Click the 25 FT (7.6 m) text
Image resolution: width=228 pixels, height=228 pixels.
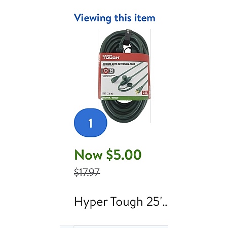tap(107, 93)
